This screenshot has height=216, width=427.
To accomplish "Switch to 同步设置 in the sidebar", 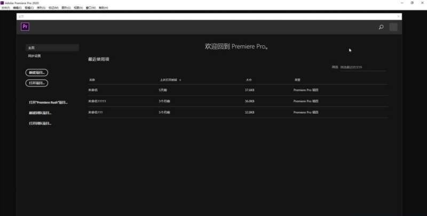I will pyautogui.click(x=35, y=55).
